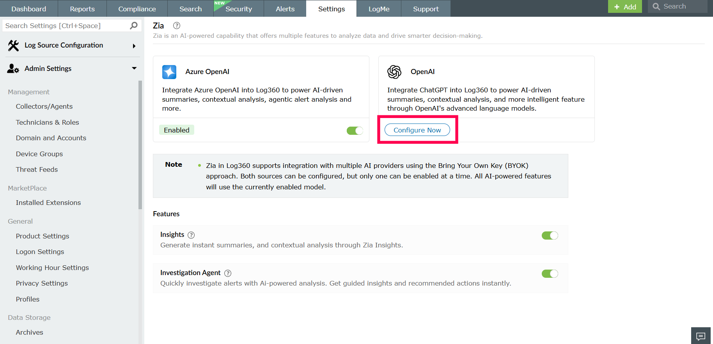Open Threat Feeds page
Screen dimensions: 713x344
[37, 169]
